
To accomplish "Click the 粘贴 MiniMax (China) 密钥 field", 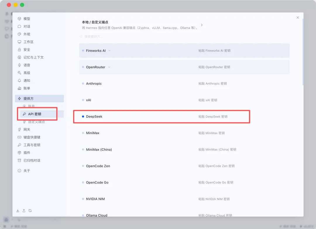I will [217, 150].
